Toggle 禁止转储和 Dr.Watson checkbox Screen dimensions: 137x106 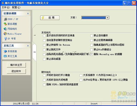pos(44,45)
